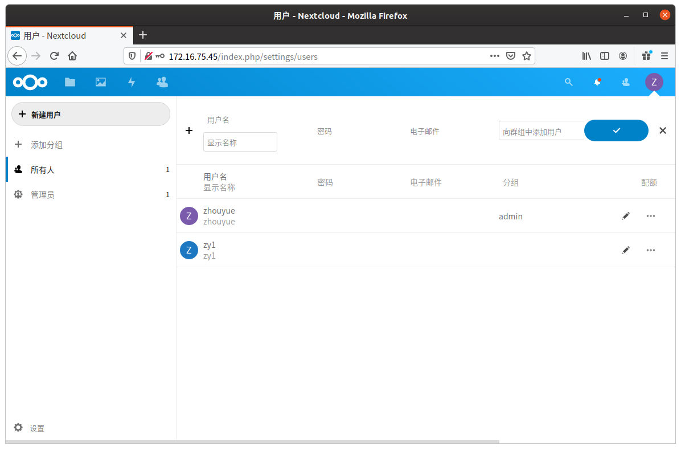
Task: Open a new browser tab
Action: (142, 35)
